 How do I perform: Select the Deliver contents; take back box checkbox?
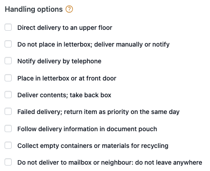[8, 95]
